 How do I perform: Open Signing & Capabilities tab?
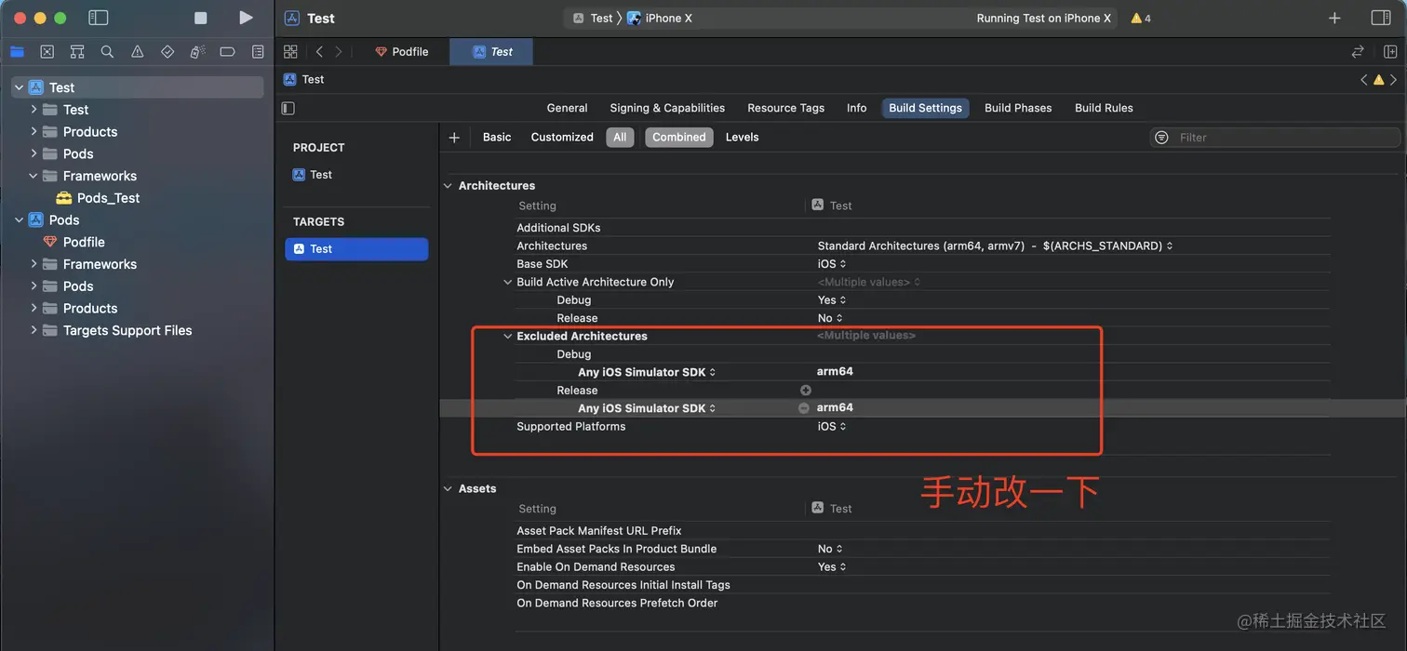[x=667, y=108]
